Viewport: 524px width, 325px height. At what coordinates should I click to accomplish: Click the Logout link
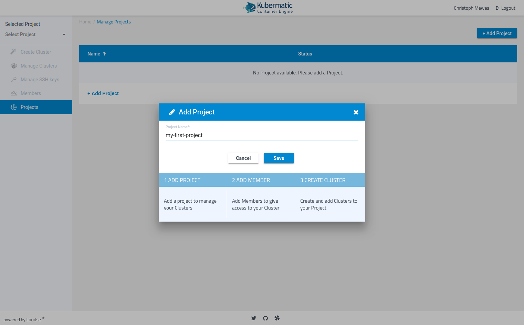[x=505, y=8]
